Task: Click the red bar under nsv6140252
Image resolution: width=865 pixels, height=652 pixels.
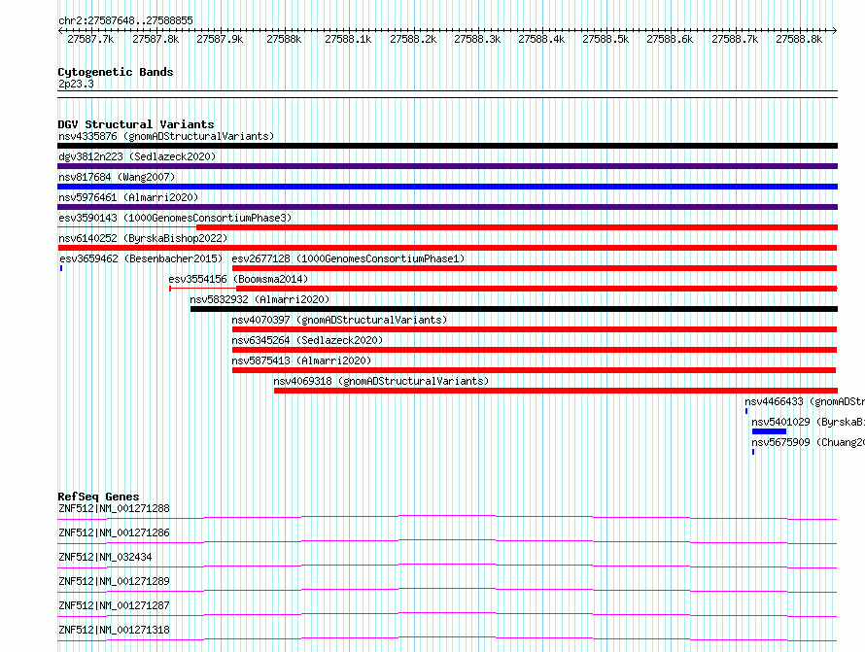Action: click(x=447, y=248)
